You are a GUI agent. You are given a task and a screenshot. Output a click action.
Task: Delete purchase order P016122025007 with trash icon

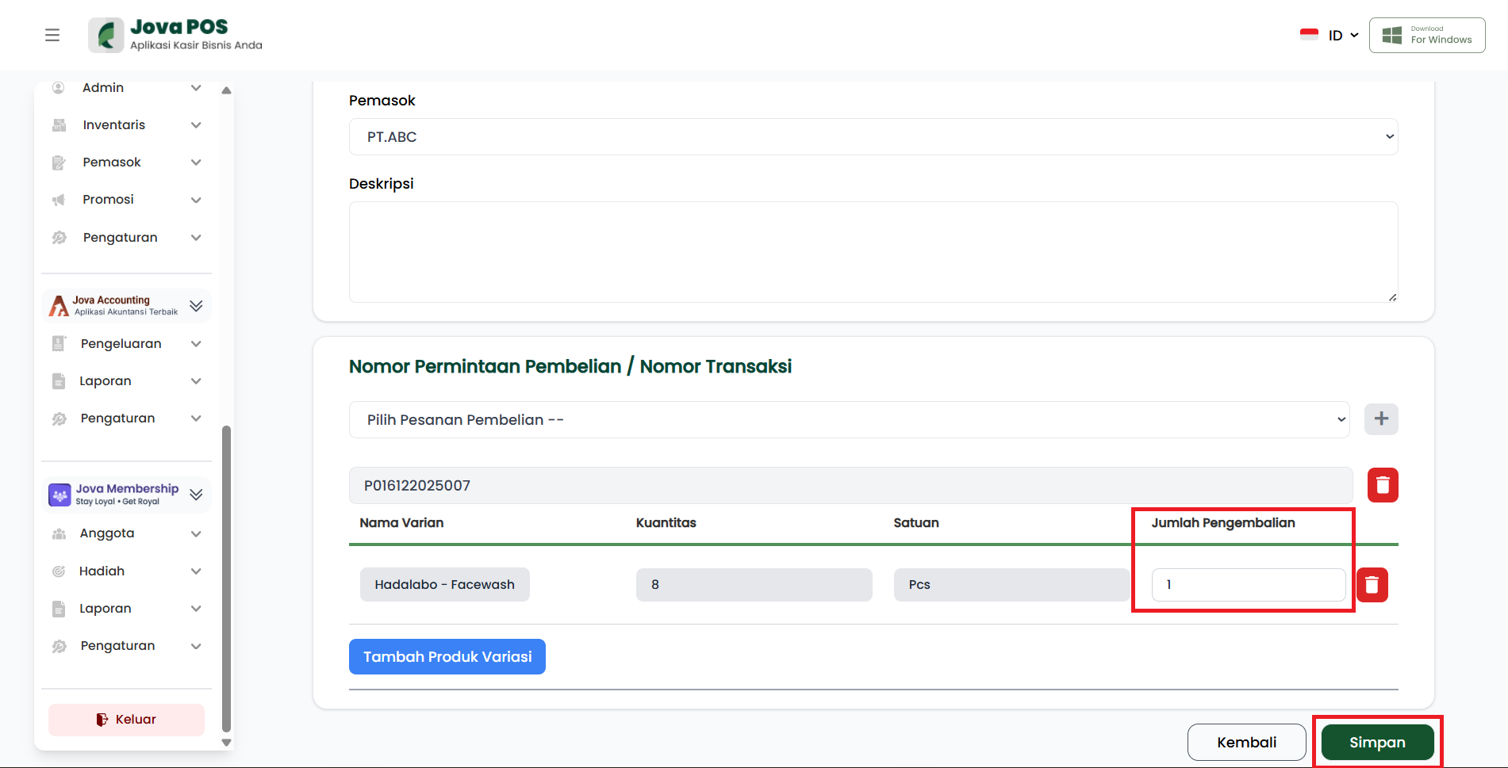tap(1382, 485)
